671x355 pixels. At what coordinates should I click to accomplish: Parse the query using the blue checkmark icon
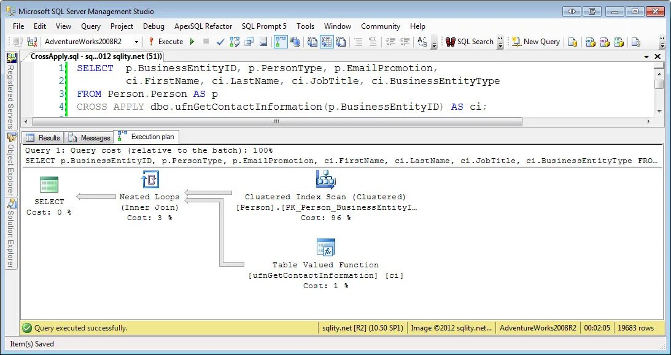[219, 42]
